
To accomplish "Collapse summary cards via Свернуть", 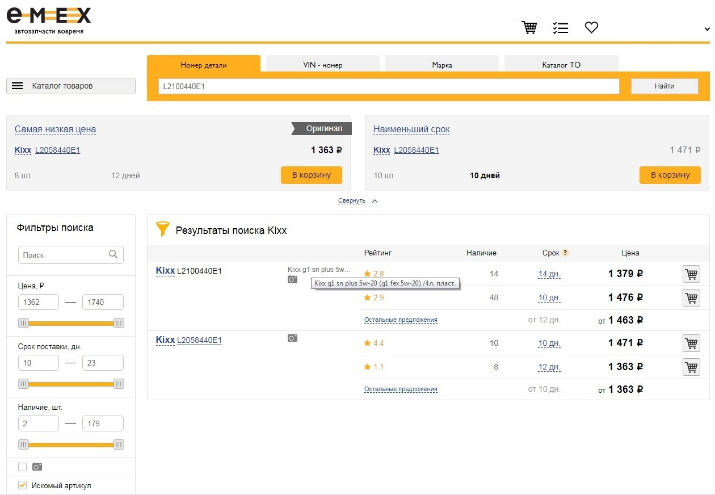I will (x=352, y=201).
